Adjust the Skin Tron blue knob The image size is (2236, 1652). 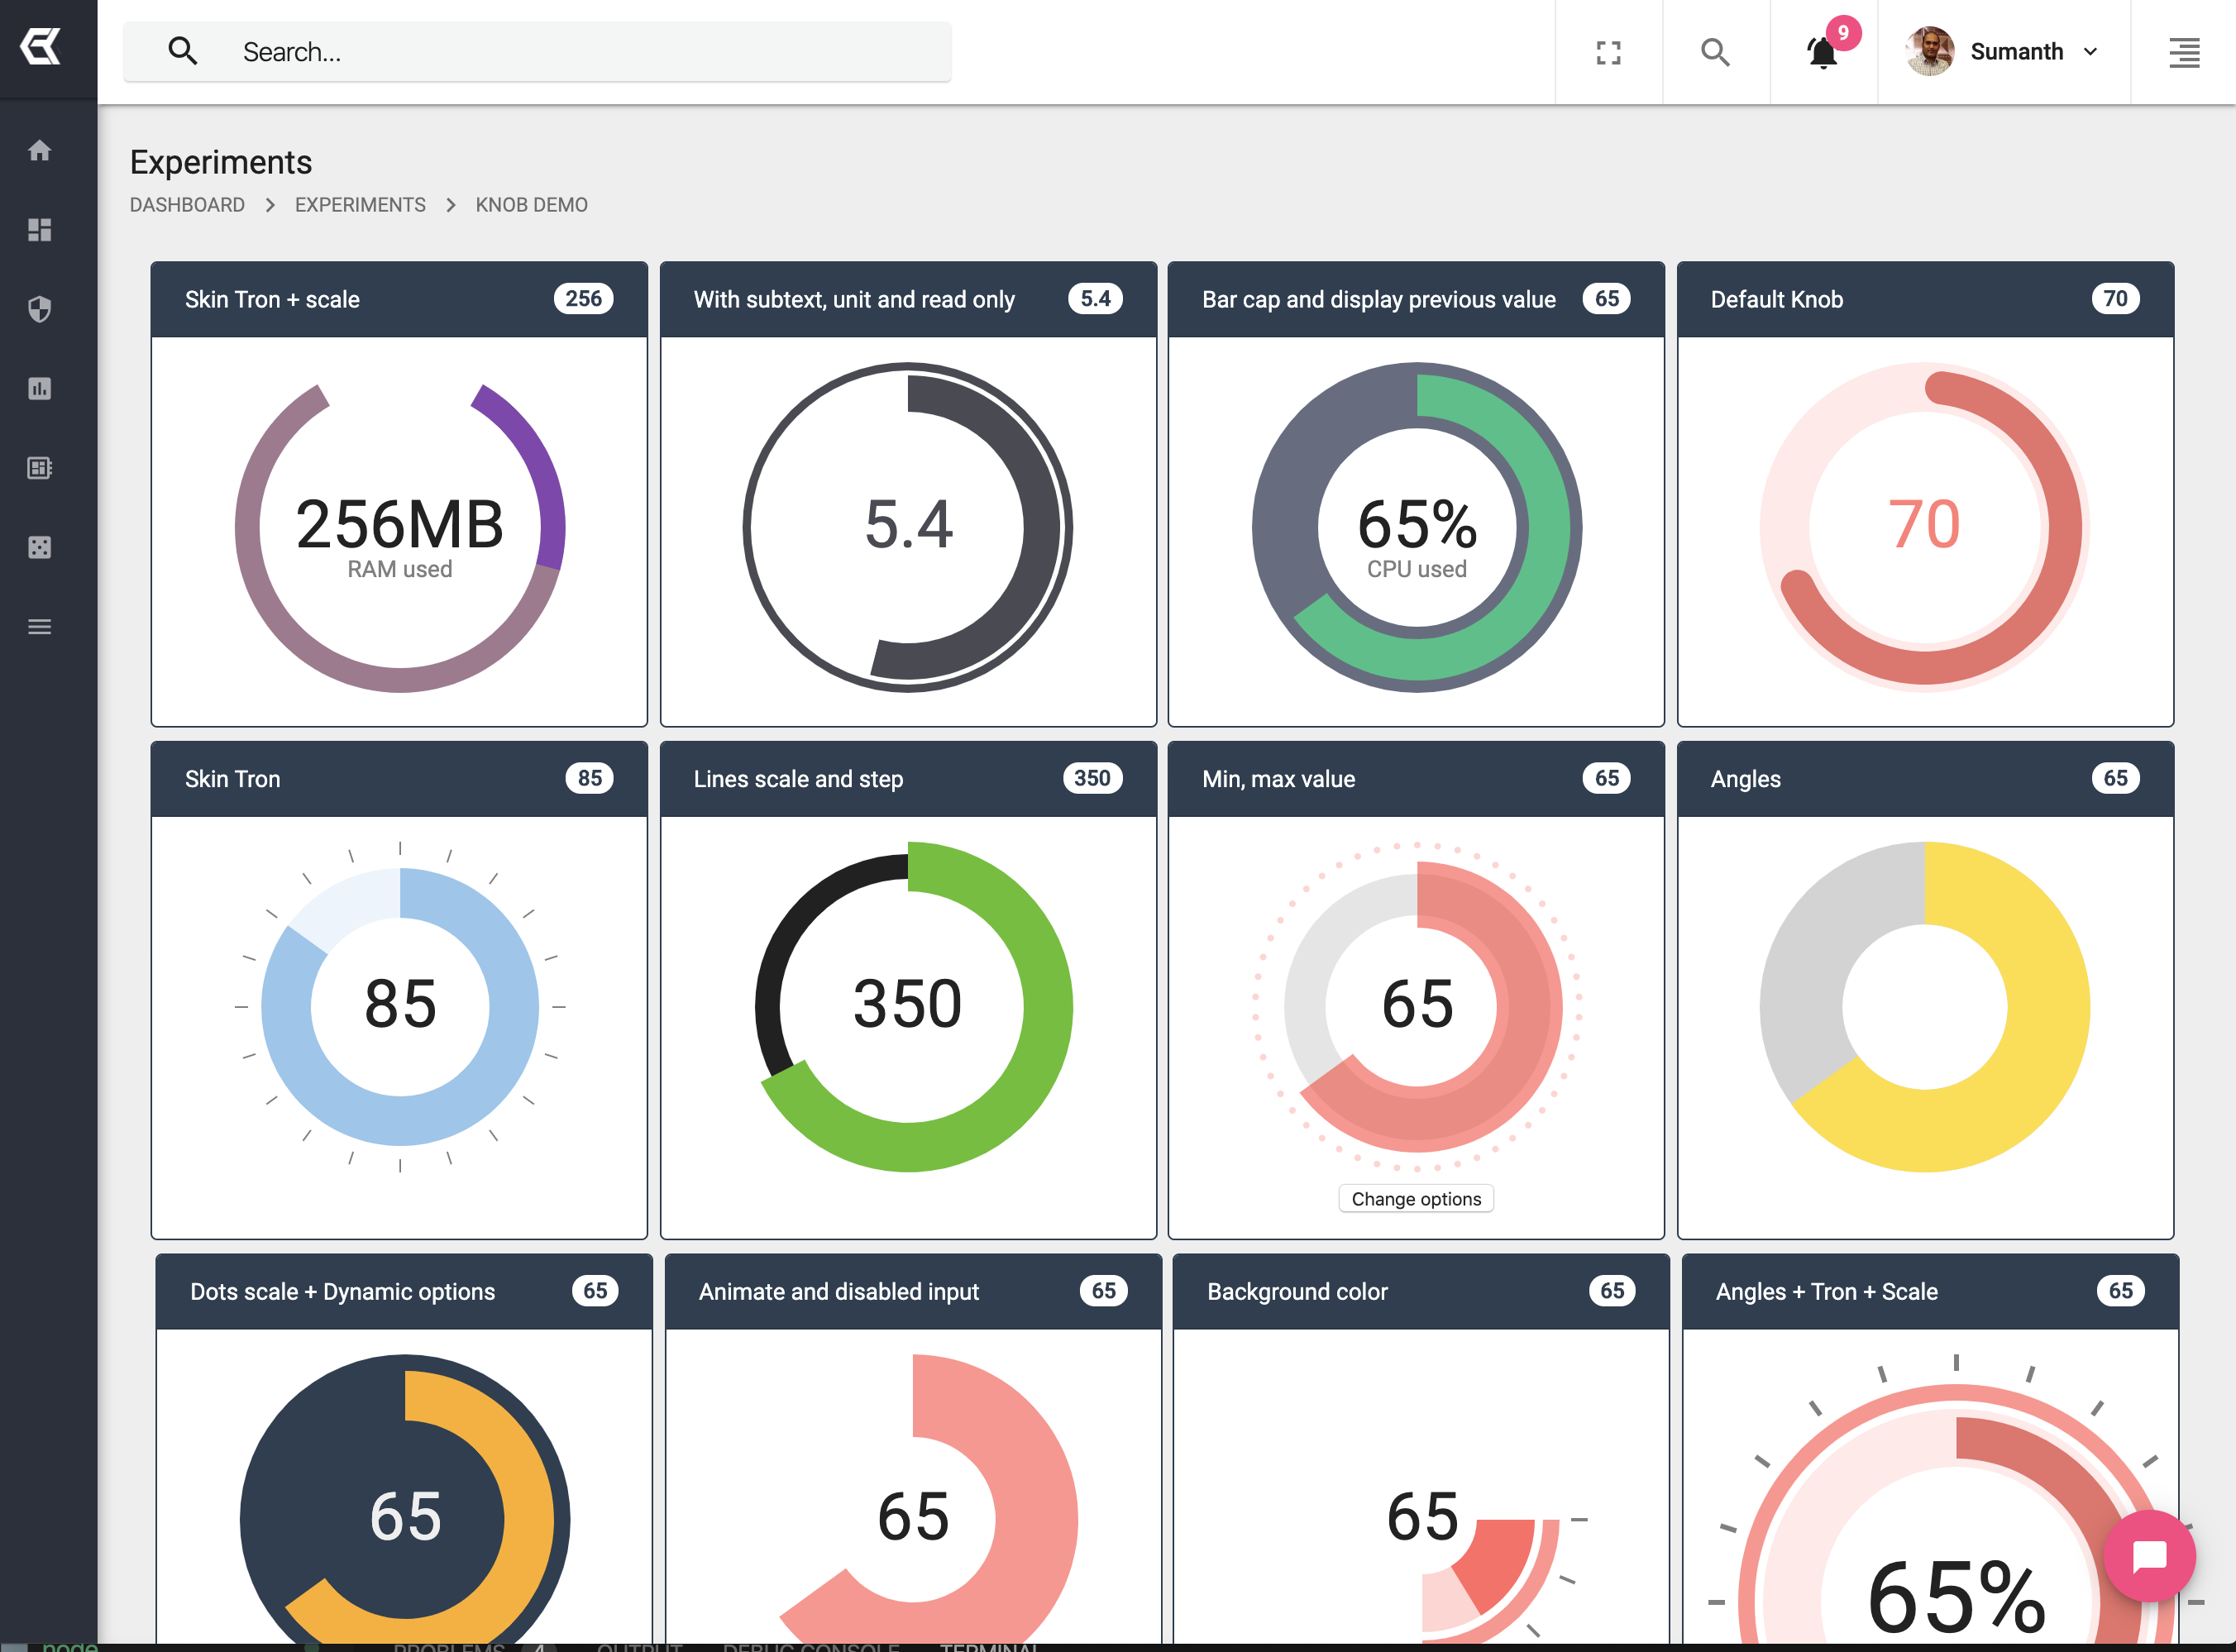tap(400, 1006)
